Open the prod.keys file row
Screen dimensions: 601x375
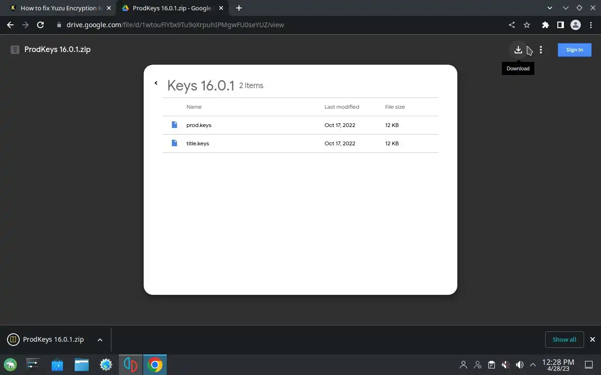(300, 125)
